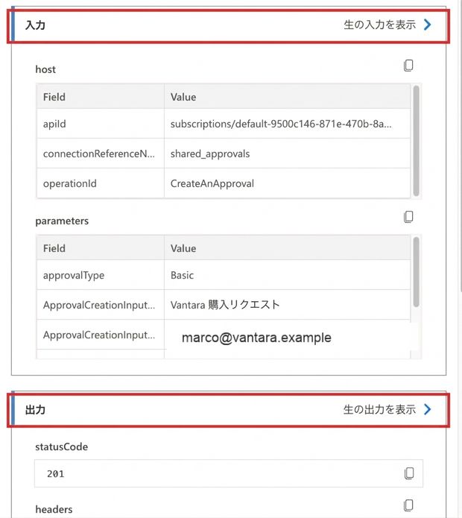Viewport: 462px width, 518px height.
Task: Click the parameters section label
Action: 62,221
